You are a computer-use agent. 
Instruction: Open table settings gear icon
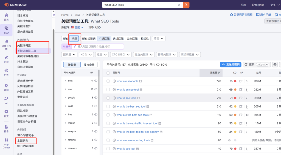275,64
